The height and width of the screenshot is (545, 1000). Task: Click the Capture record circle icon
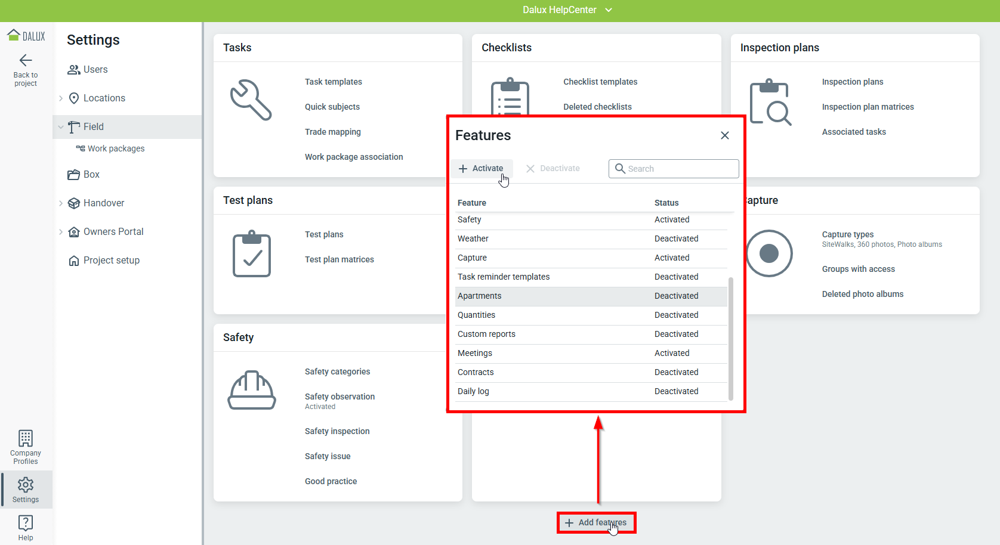(x=769, y=253)
